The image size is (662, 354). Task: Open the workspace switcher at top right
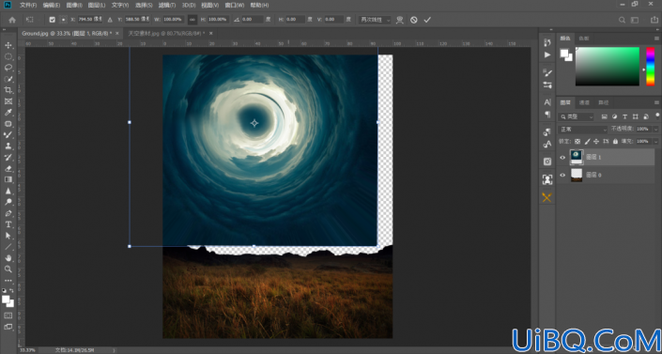point(635,20)
